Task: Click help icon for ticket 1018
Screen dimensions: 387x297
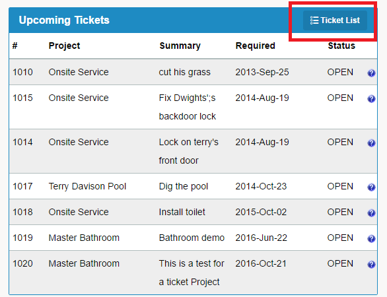Action: coord(371,213)
